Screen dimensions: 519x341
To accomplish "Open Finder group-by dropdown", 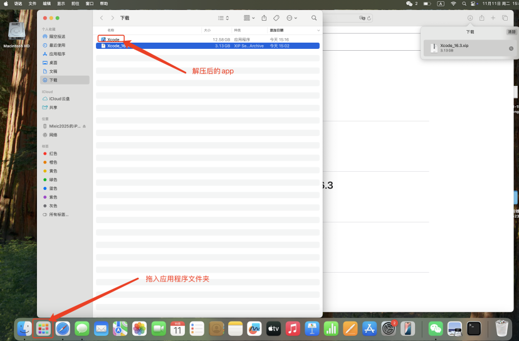I will (249, 18).
